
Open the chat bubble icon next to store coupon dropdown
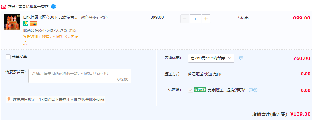[x=241, y=58]
